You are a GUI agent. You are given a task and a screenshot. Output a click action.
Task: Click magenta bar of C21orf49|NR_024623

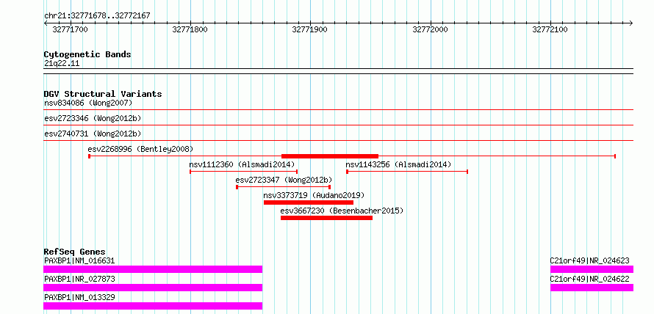pos(592,269)
